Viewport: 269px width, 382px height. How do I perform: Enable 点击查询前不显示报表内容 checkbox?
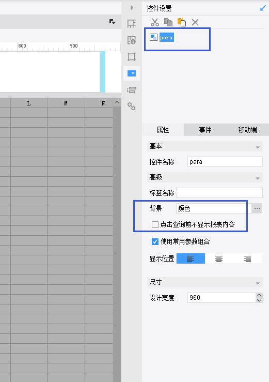(x=155, y=224)
